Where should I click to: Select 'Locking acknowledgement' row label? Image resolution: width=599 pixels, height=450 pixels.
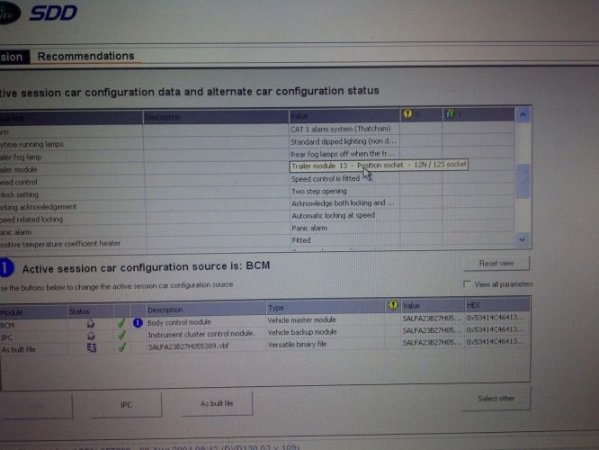(38, 207)
